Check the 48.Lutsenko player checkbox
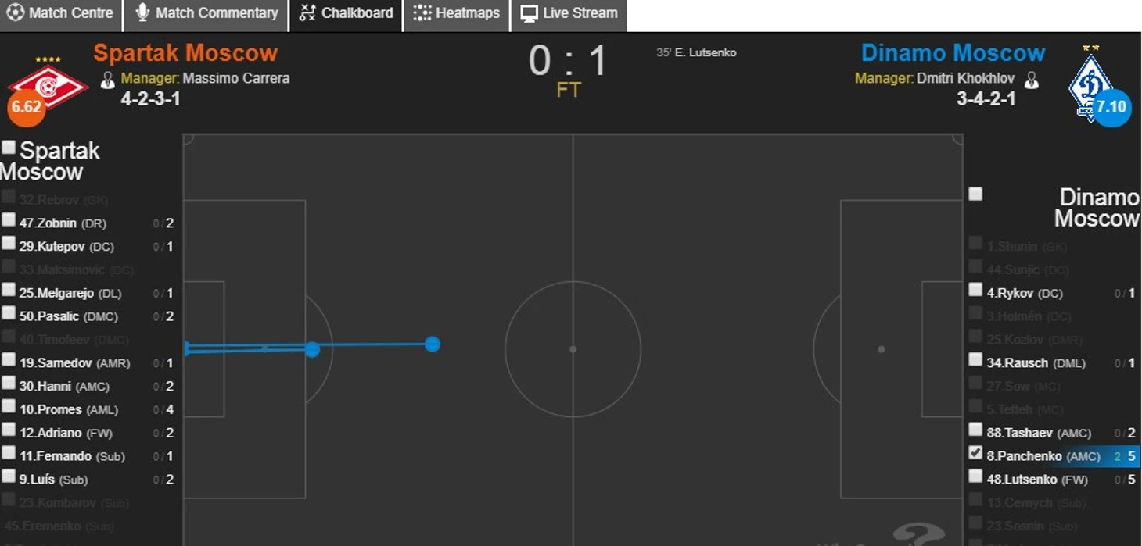 [975, 476]
